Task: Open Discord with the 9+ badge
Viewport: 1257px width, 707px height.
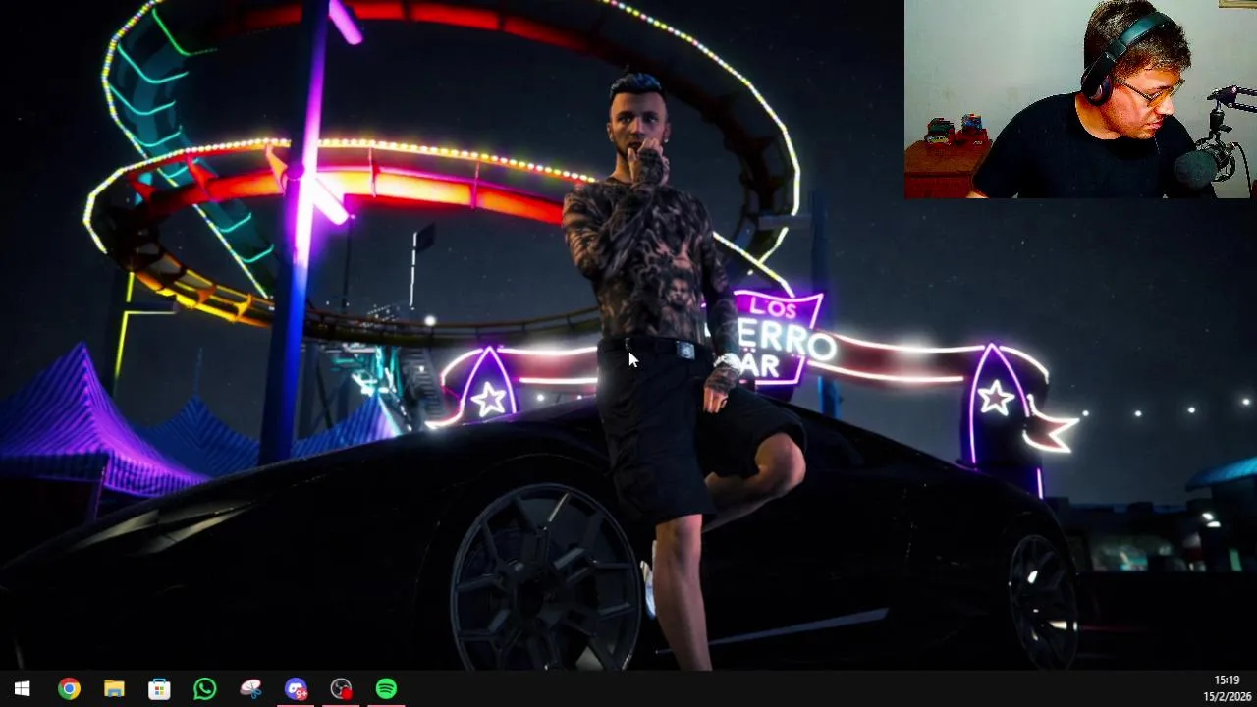Action: 296,689
